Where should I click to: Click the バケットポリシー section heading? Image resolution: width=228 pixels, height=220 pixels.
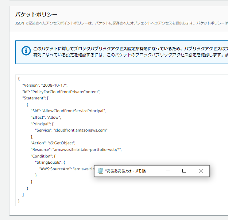click(36, 15)
